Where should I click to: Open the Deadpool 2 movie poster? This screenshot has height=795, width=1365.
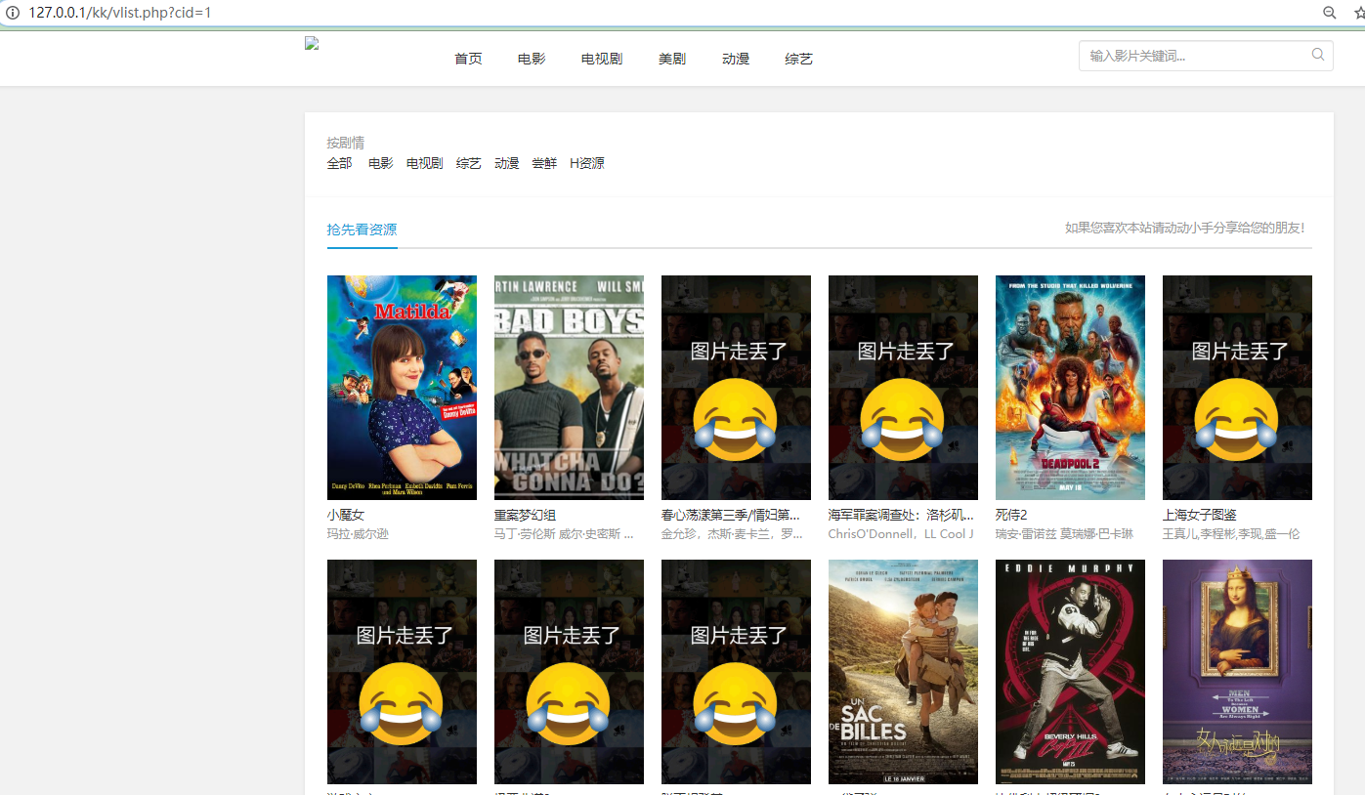click(x=1070, y=388)
